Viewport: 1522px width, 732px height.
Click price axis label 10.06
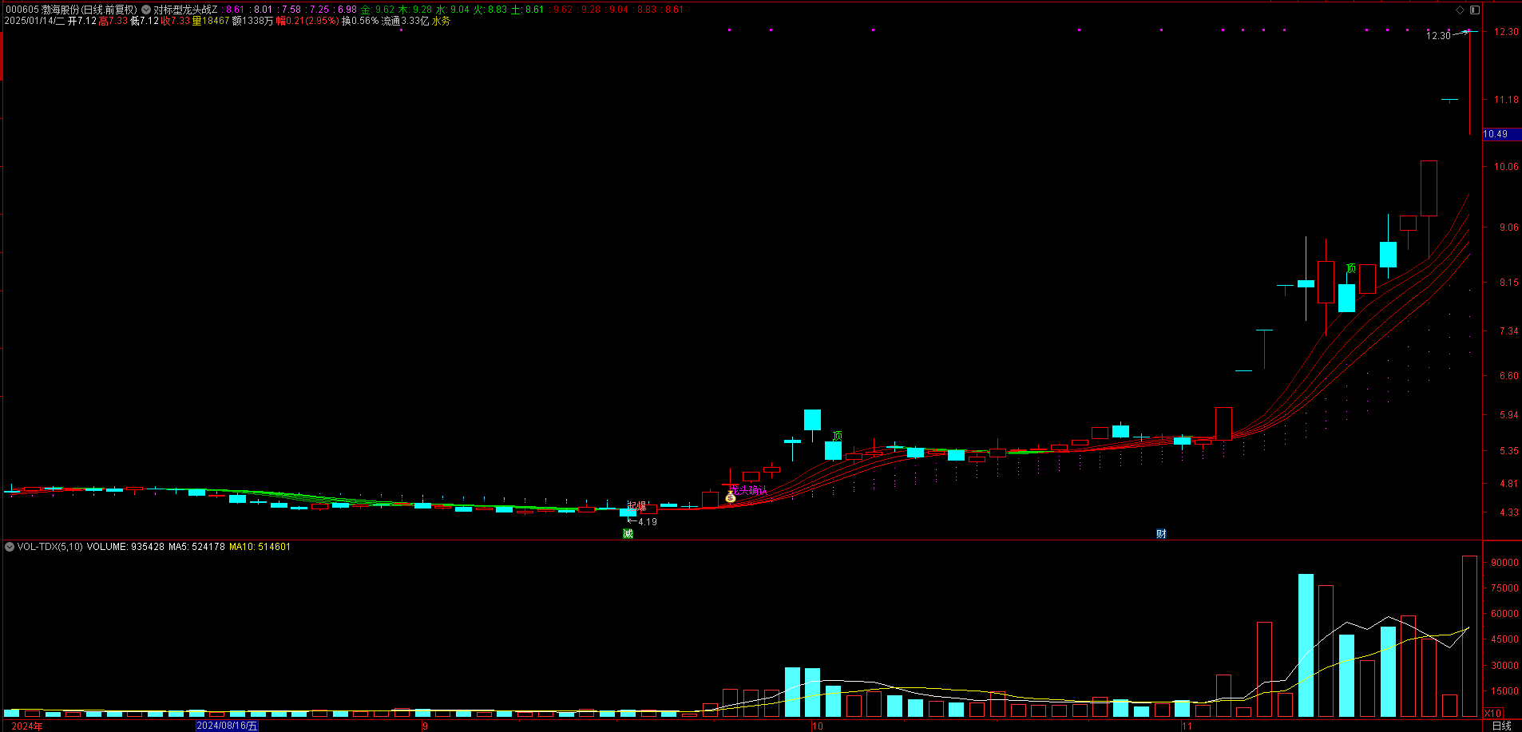point(1506,167)
